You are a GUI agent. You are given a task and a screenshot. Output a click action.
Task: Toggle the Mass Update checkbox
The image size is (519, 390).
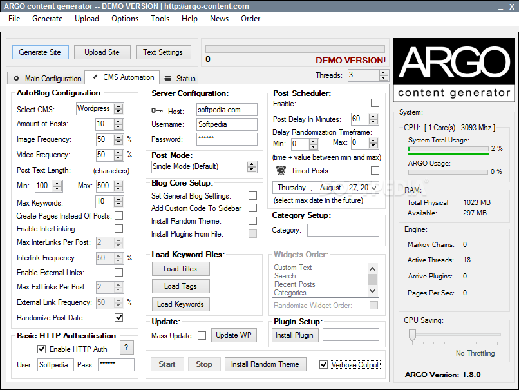202,336
